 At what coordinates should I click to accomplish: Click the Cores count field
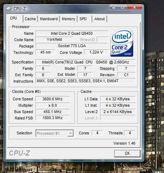click(97, 133)
